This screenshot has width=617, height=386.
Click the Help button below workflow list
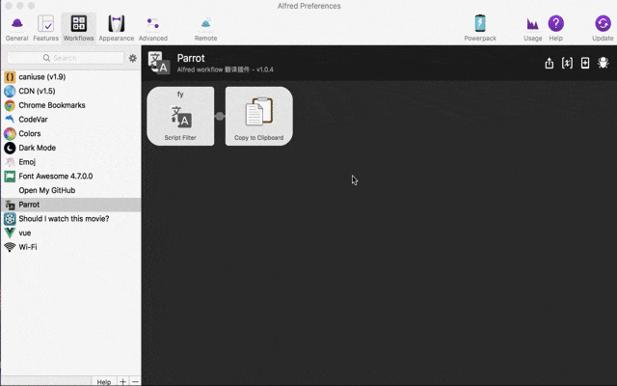click(x=104, y=382)
